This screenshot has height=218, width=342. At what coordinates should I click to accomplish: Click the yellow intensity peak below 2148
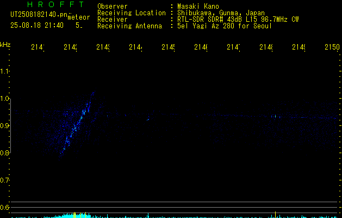pos(275,215)
